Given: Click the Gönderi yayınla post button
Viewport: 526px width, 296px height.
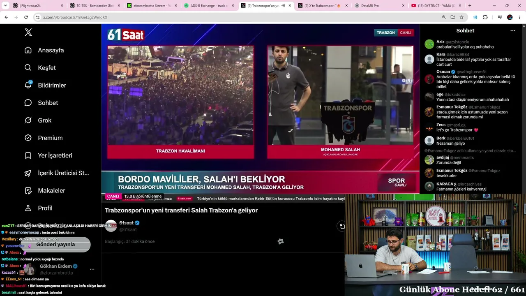Looking at the screenshot, I should 55,245.
